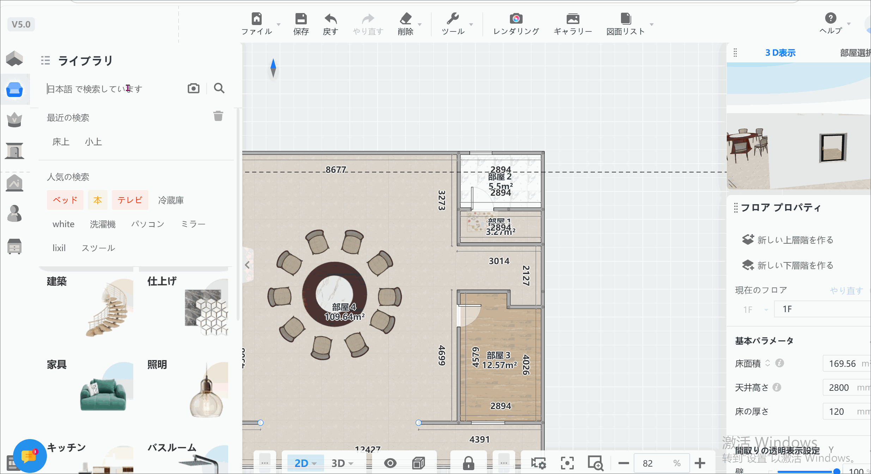Expand the ファイル dropdown arrow

279,24
